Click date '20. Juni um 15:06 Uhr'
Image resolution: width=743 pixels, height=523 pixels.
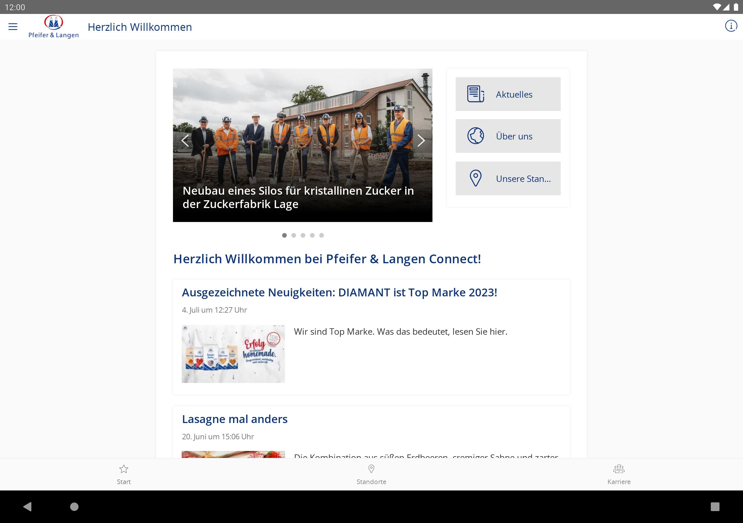(x=218, y=437)
